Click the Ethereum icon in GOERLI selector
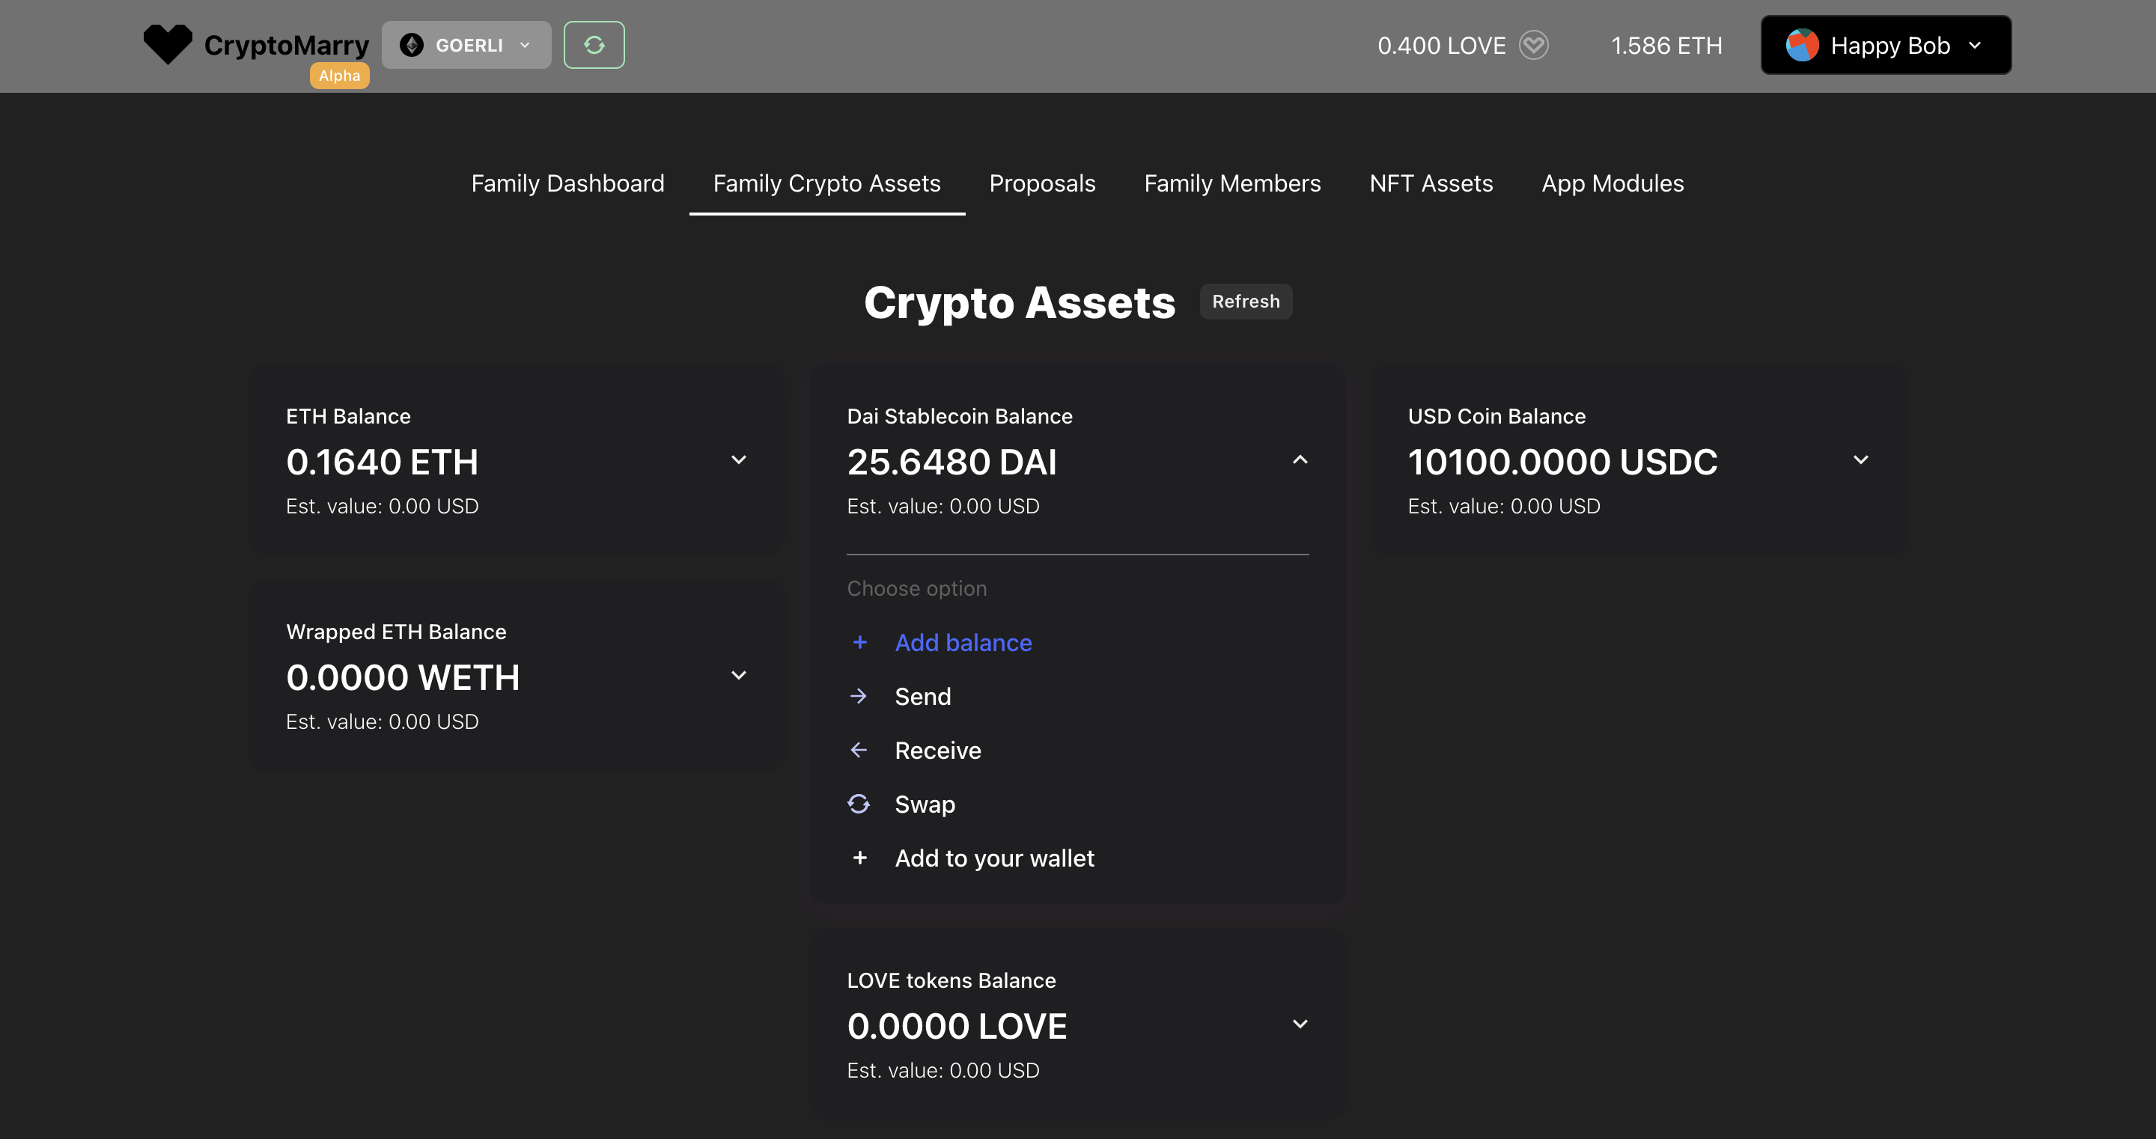 tap(411, 45)
